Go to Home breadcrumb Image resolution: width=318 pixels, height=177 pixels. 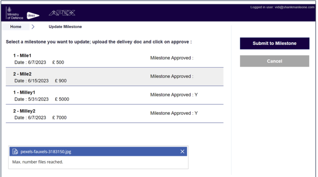pyautogui.click(x=16, y=27)
